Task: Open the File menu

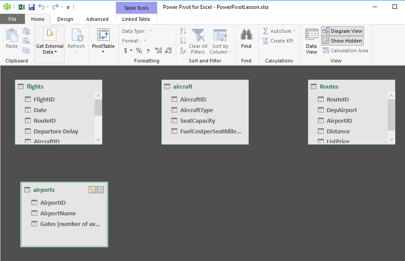Action: coord(12,19)
